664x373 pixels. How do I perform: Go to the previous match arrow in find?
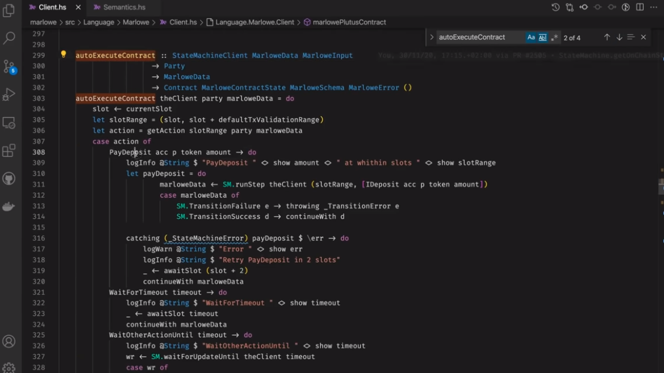click(606, 37)
